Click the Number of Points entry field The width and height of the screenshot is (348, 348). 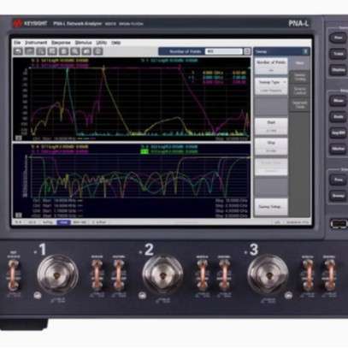click(224, 51)
